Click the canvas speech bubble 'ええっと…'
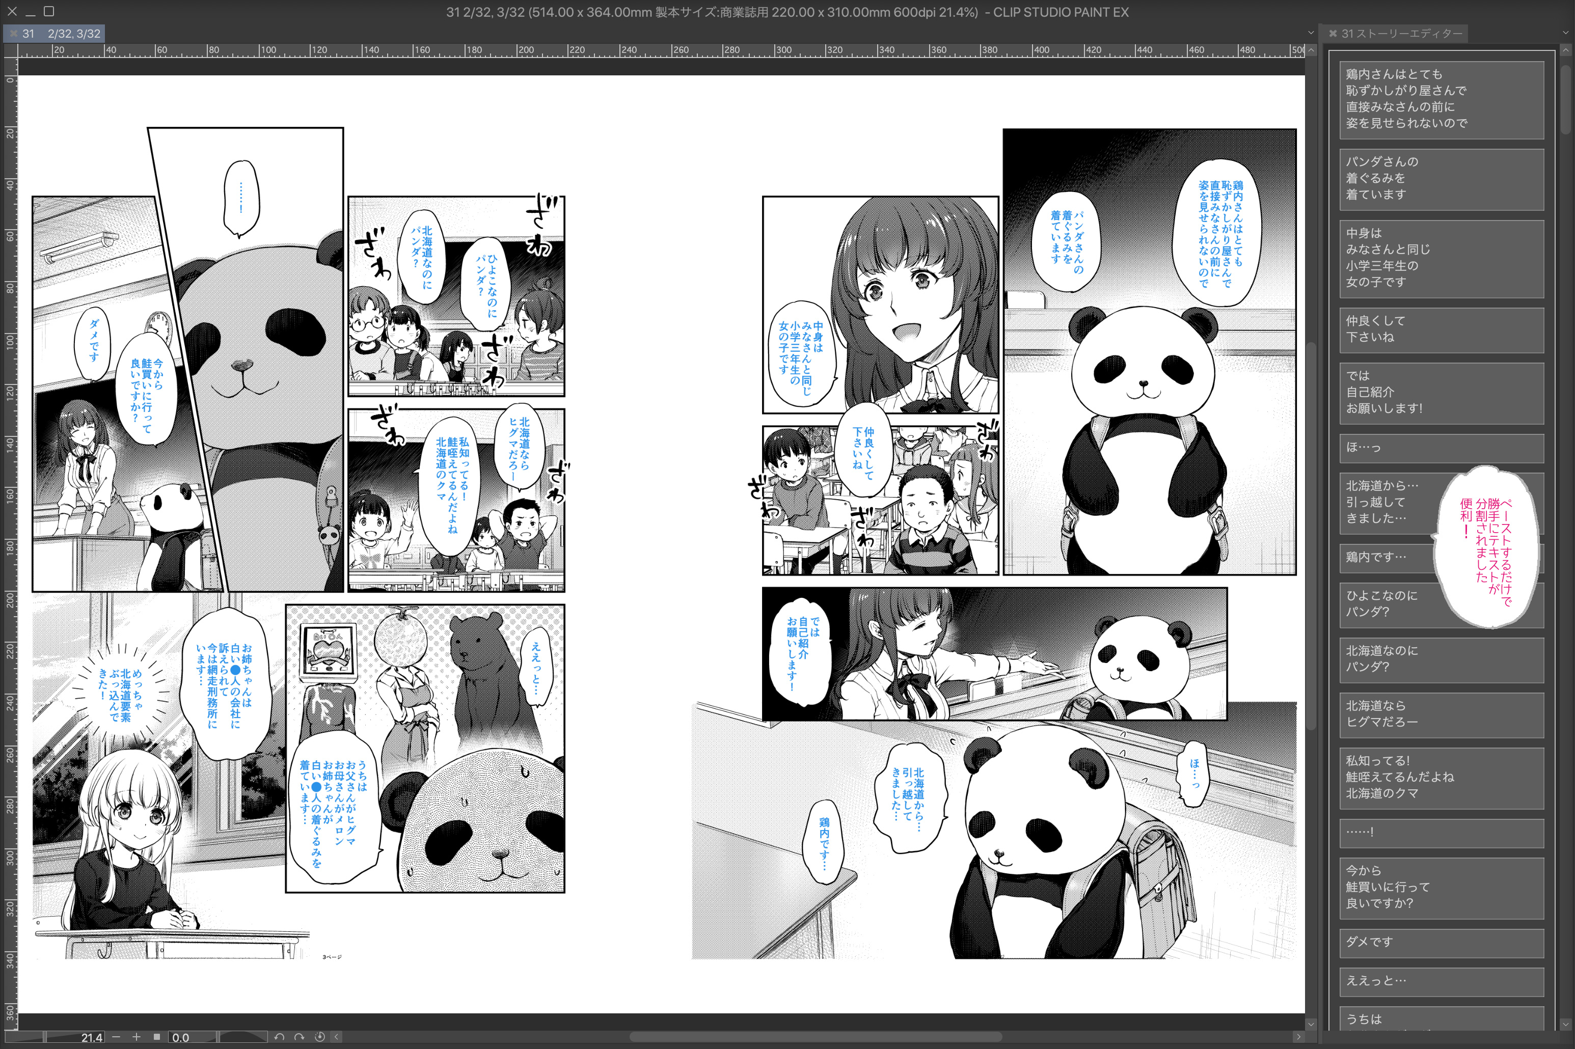 (x=536, y=667)
